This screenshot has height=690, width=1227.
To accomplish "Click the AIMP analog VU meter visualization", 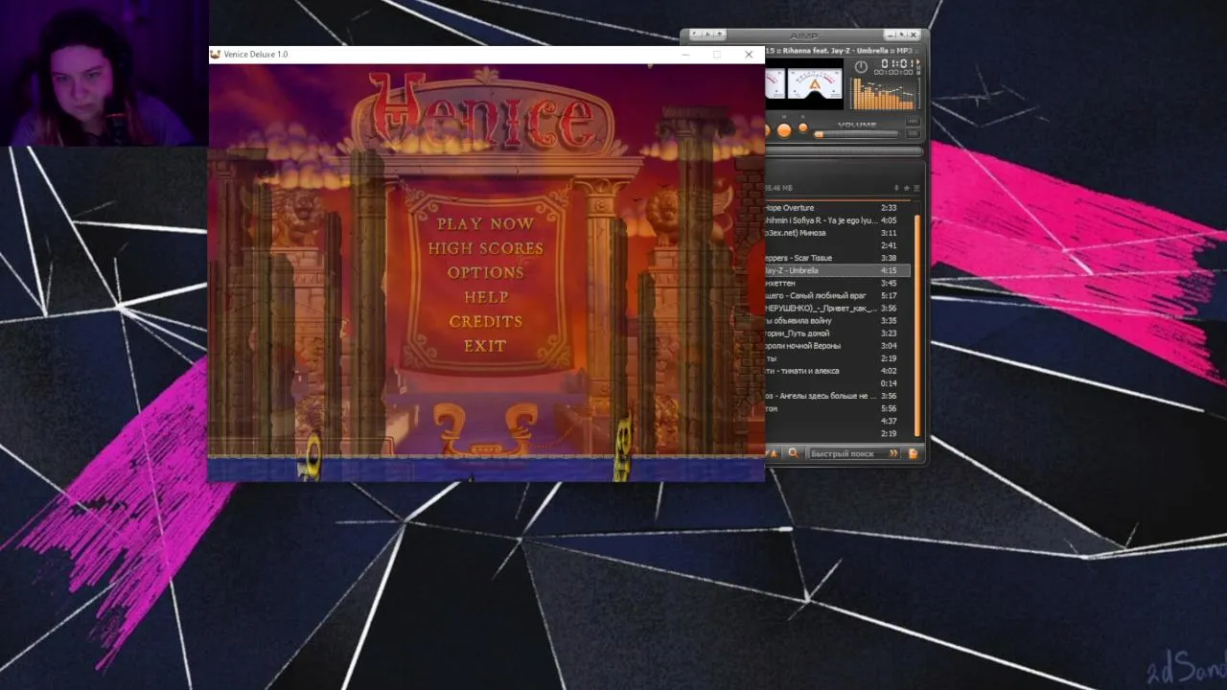I will pyautogui.click(x=815, y=83).
